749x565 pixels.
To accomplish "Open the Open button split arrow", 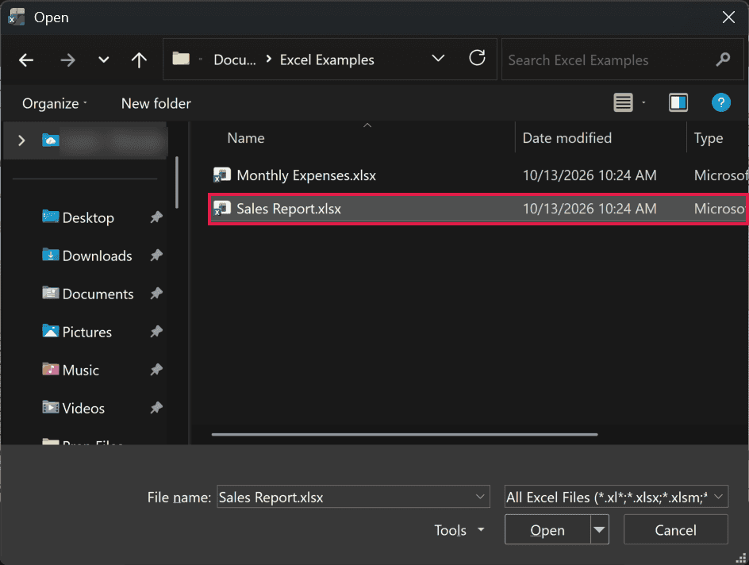I will point(600,529).
